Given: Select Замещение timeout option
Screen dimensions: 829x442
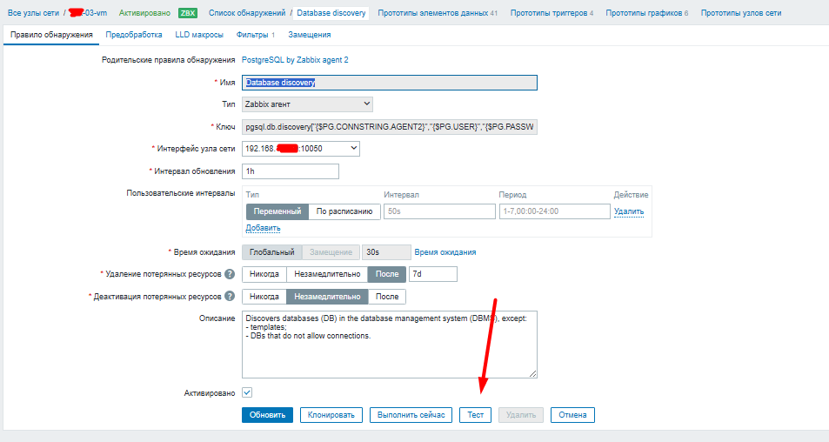Looking at the screenshot, I should pos(331,252).
